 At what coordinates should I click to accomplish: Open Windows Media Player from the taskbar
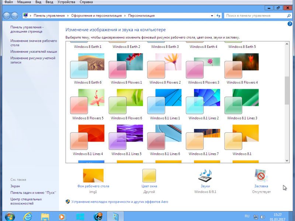[62, 217]
